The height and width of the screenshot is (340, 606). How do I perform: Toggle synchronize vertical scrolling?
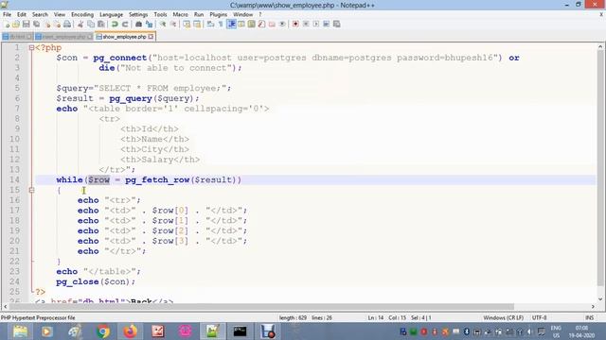pos(187,25)
